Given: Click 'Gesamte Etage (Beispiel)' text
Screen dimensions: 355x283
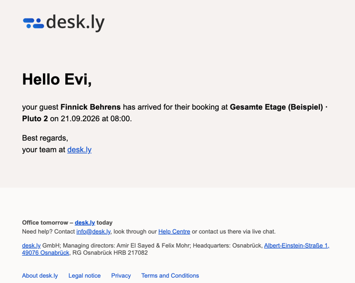Looking at the screenshot, I should (277, 107).
